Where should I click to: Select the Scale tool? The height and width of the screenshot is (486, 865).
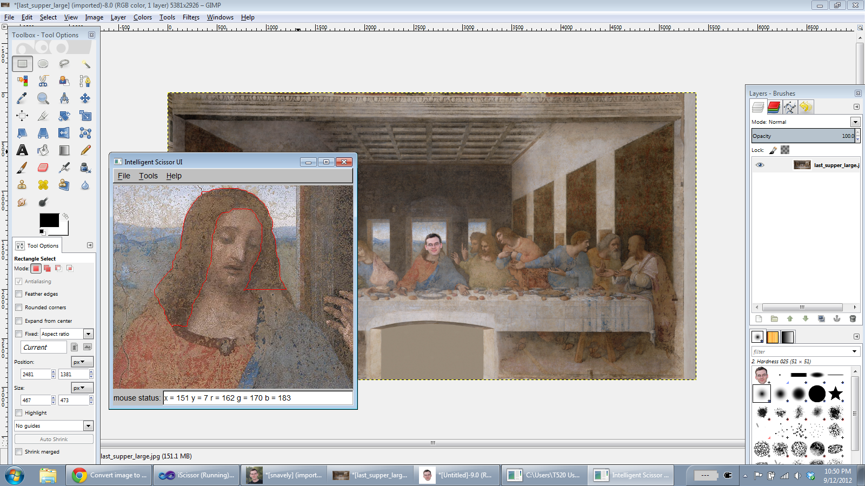point(85,116)
